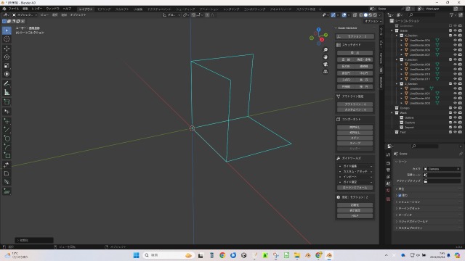Viewport: 465px width, 261px height.
Task: Select the Measure tool
Action: pyautogui.click(x=7, y=93)
